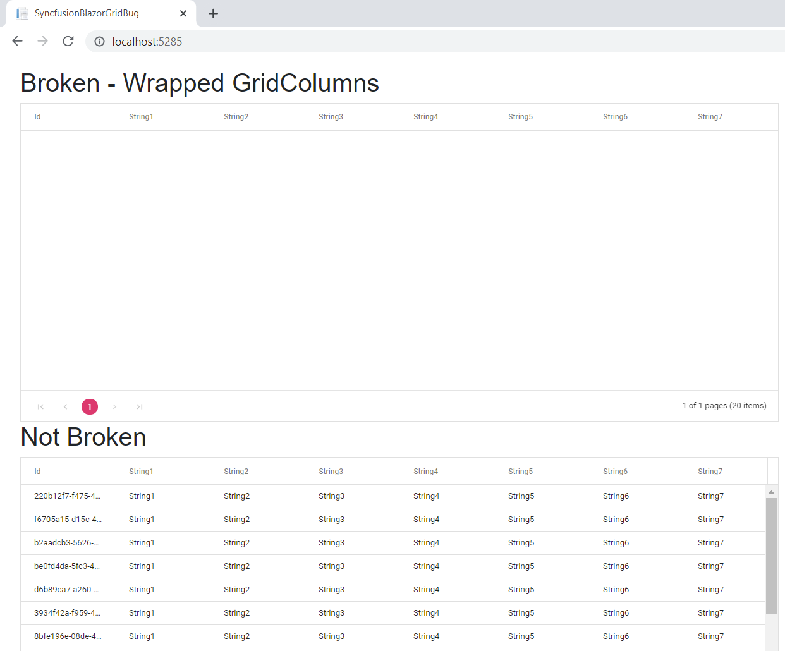Click String1 header in the broken grid
The image size is (785, 651).
point(141,117)
